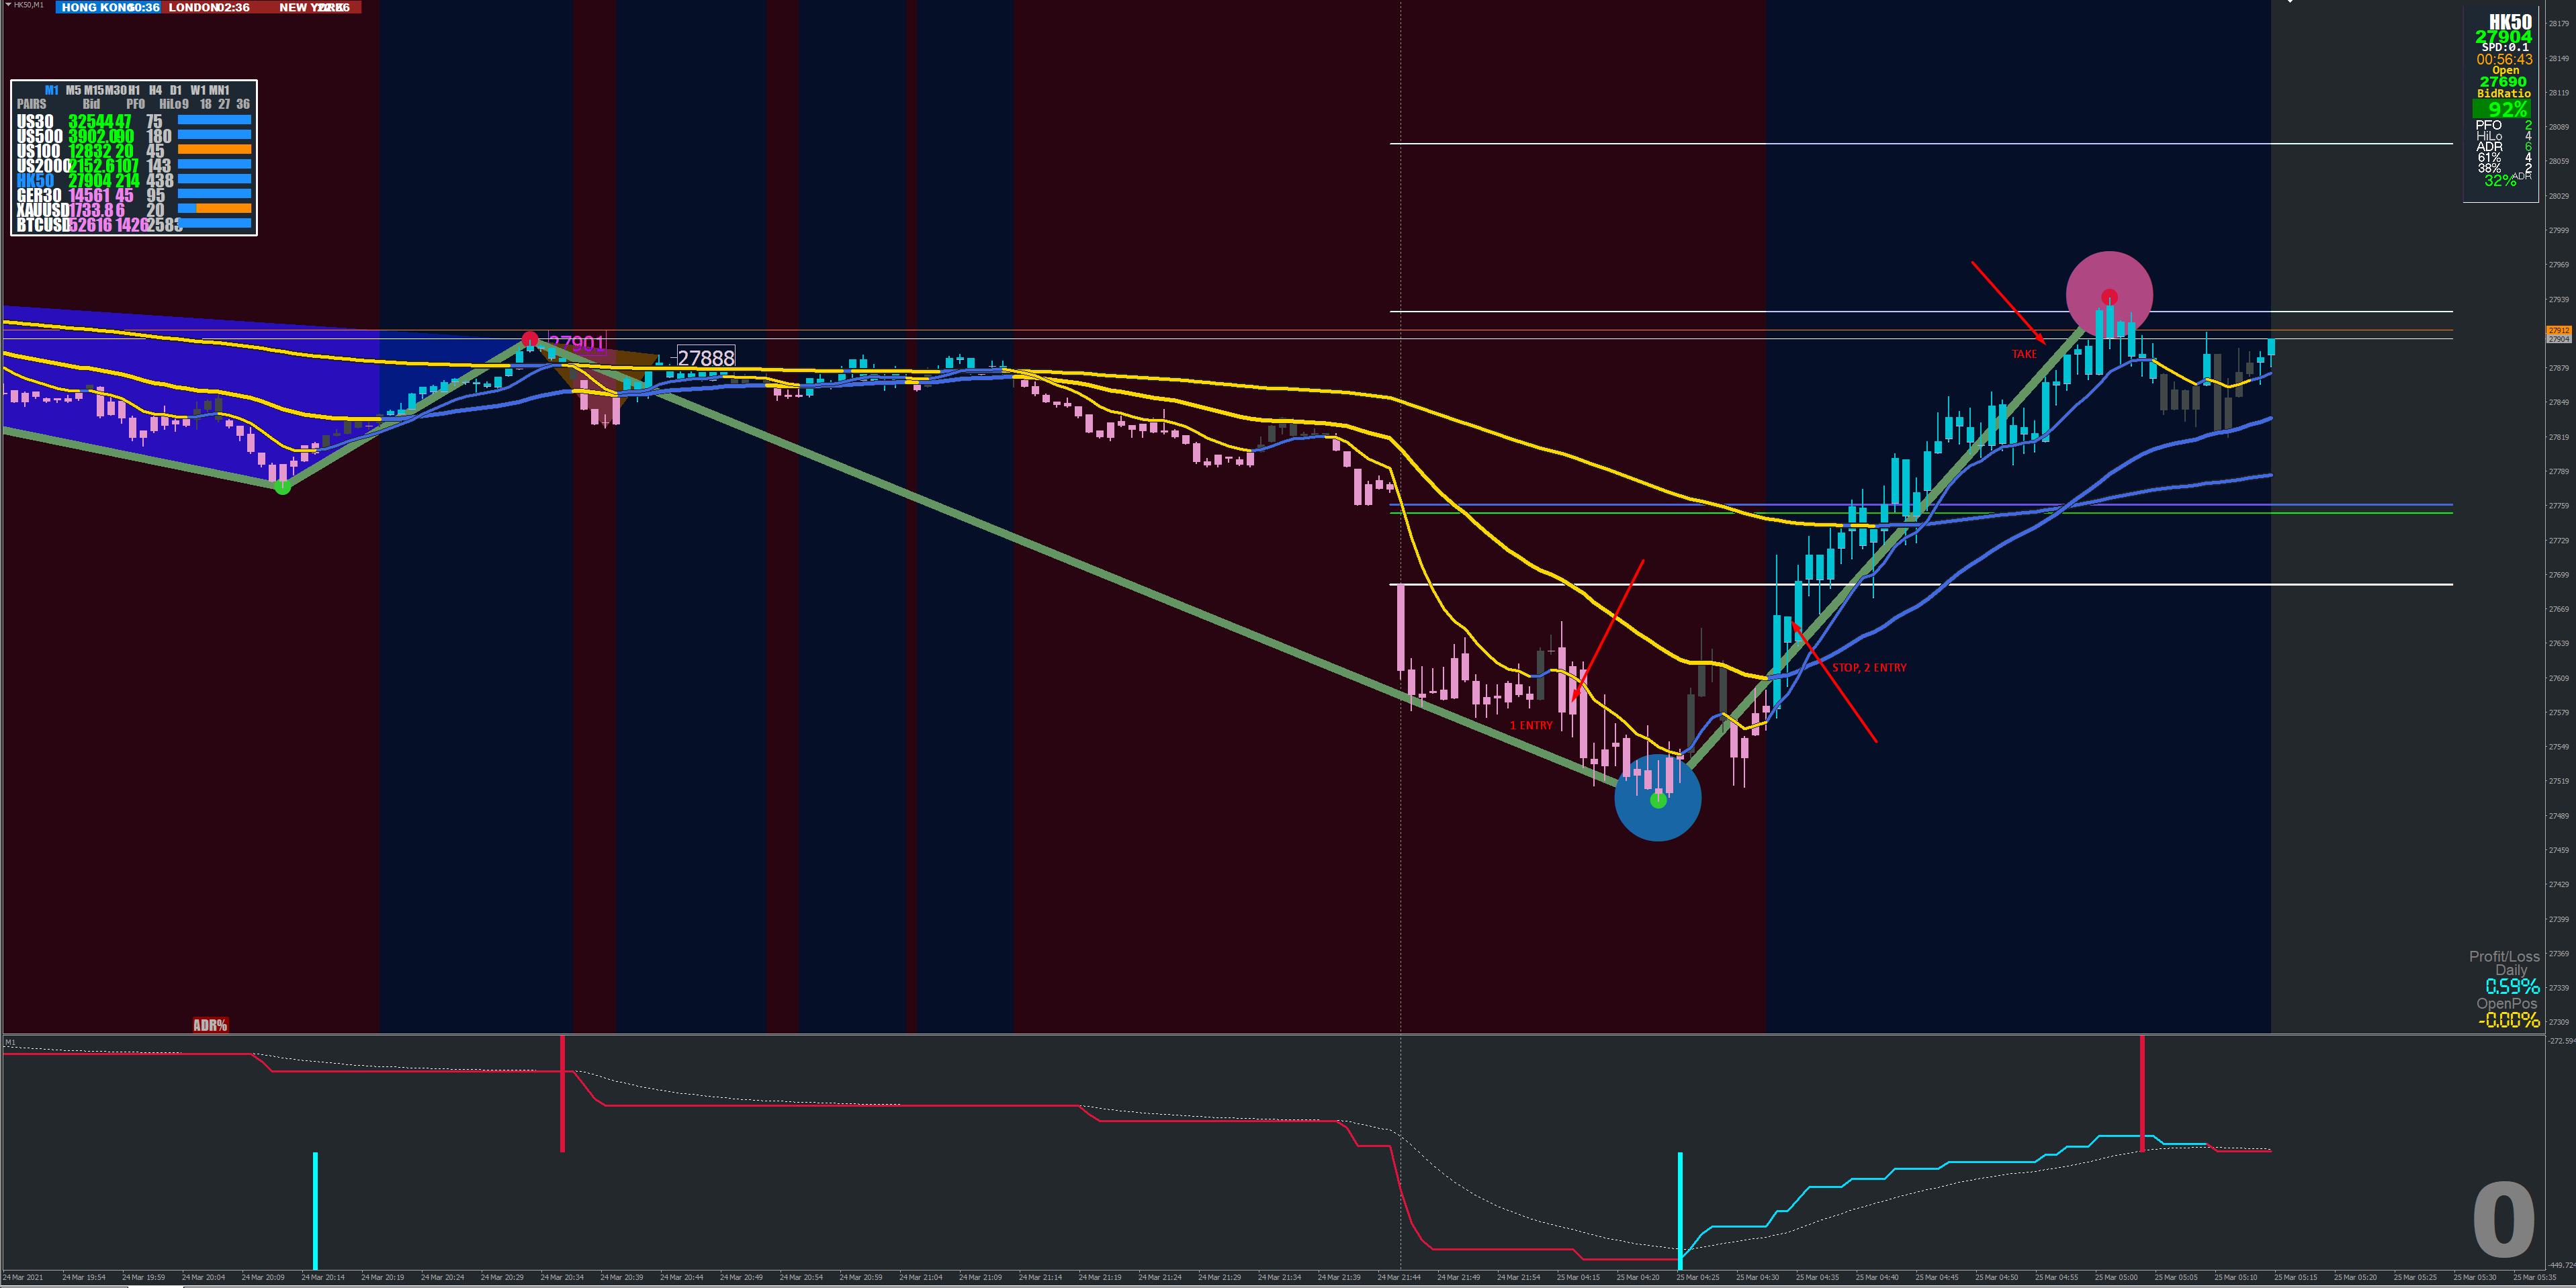Switch dashboard timeframe to D1
Screen dimensions: 2576x1288
(x=176, y=91)
